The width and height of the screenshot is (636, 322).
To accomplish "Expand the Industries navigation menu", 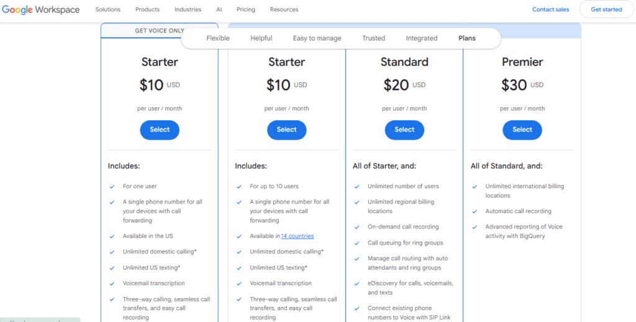I will click(188, 10).
